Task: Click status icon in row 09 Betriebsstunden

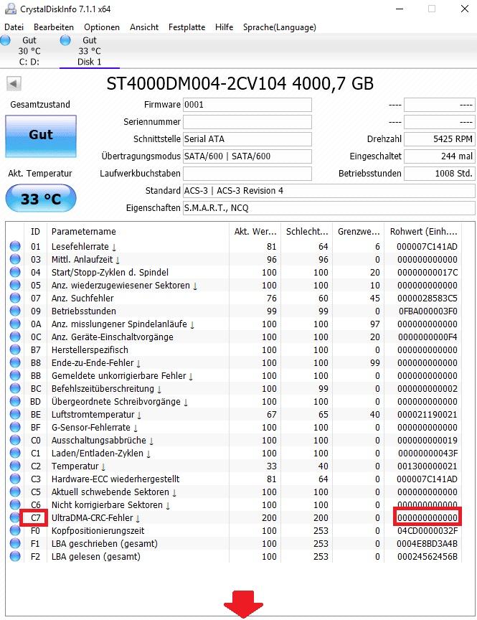Action: click(x=15, y=311)
